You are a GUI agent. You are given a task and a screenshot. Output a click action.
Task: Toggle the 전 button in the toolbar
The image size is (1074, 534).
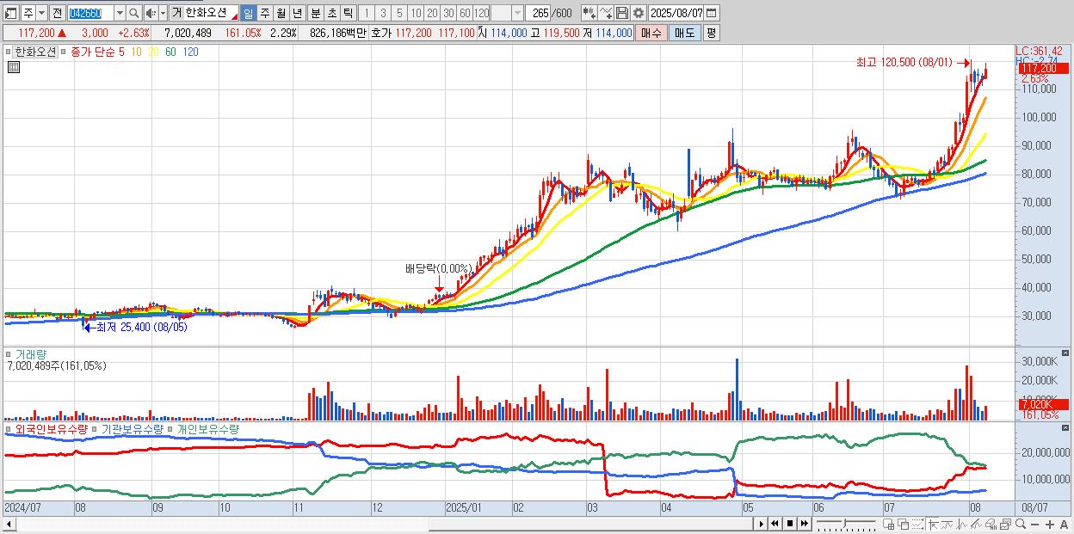(57, 13)
